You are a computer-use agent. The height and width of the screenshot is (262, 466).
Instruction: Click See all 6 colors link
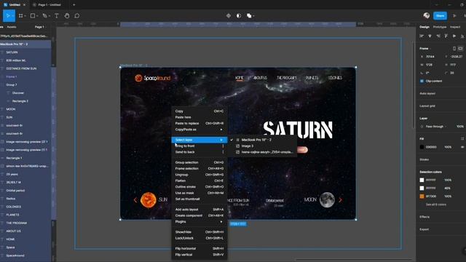pos(435,205)
